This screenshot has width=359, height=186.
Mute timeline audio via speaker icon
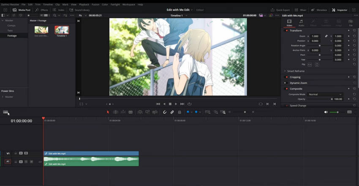pos(326,112)
